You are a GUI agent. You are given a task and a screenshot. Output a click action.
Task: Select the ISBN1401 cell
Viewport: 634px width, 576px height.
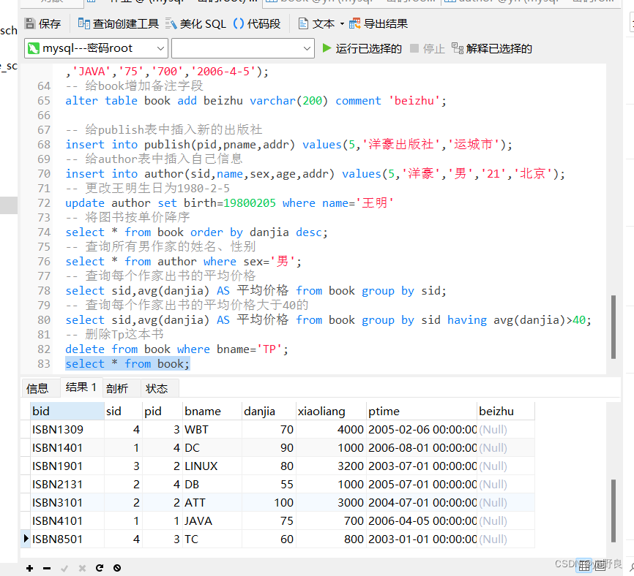(x=67, y=447)
